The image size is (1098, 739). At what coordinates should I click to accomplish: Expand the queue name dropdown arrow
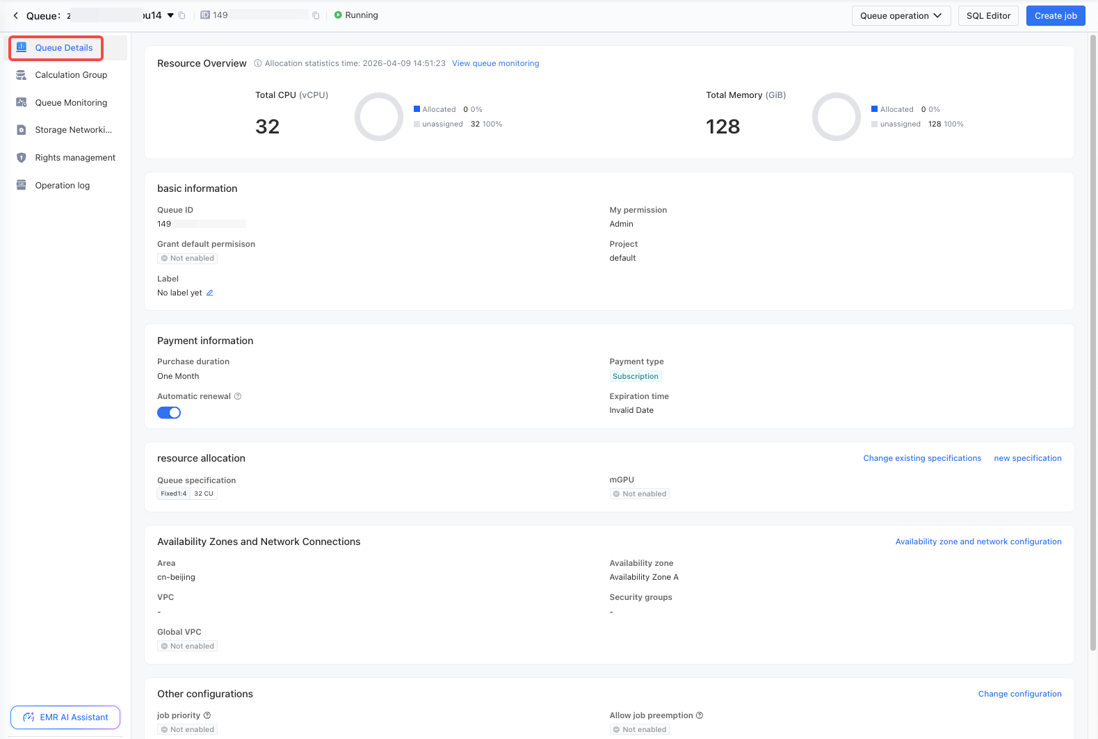coord(170,15)
